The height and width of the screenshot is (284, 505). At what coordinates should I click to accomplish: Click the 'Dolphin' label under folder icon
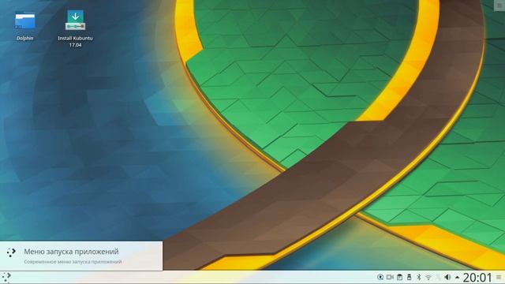24,38
